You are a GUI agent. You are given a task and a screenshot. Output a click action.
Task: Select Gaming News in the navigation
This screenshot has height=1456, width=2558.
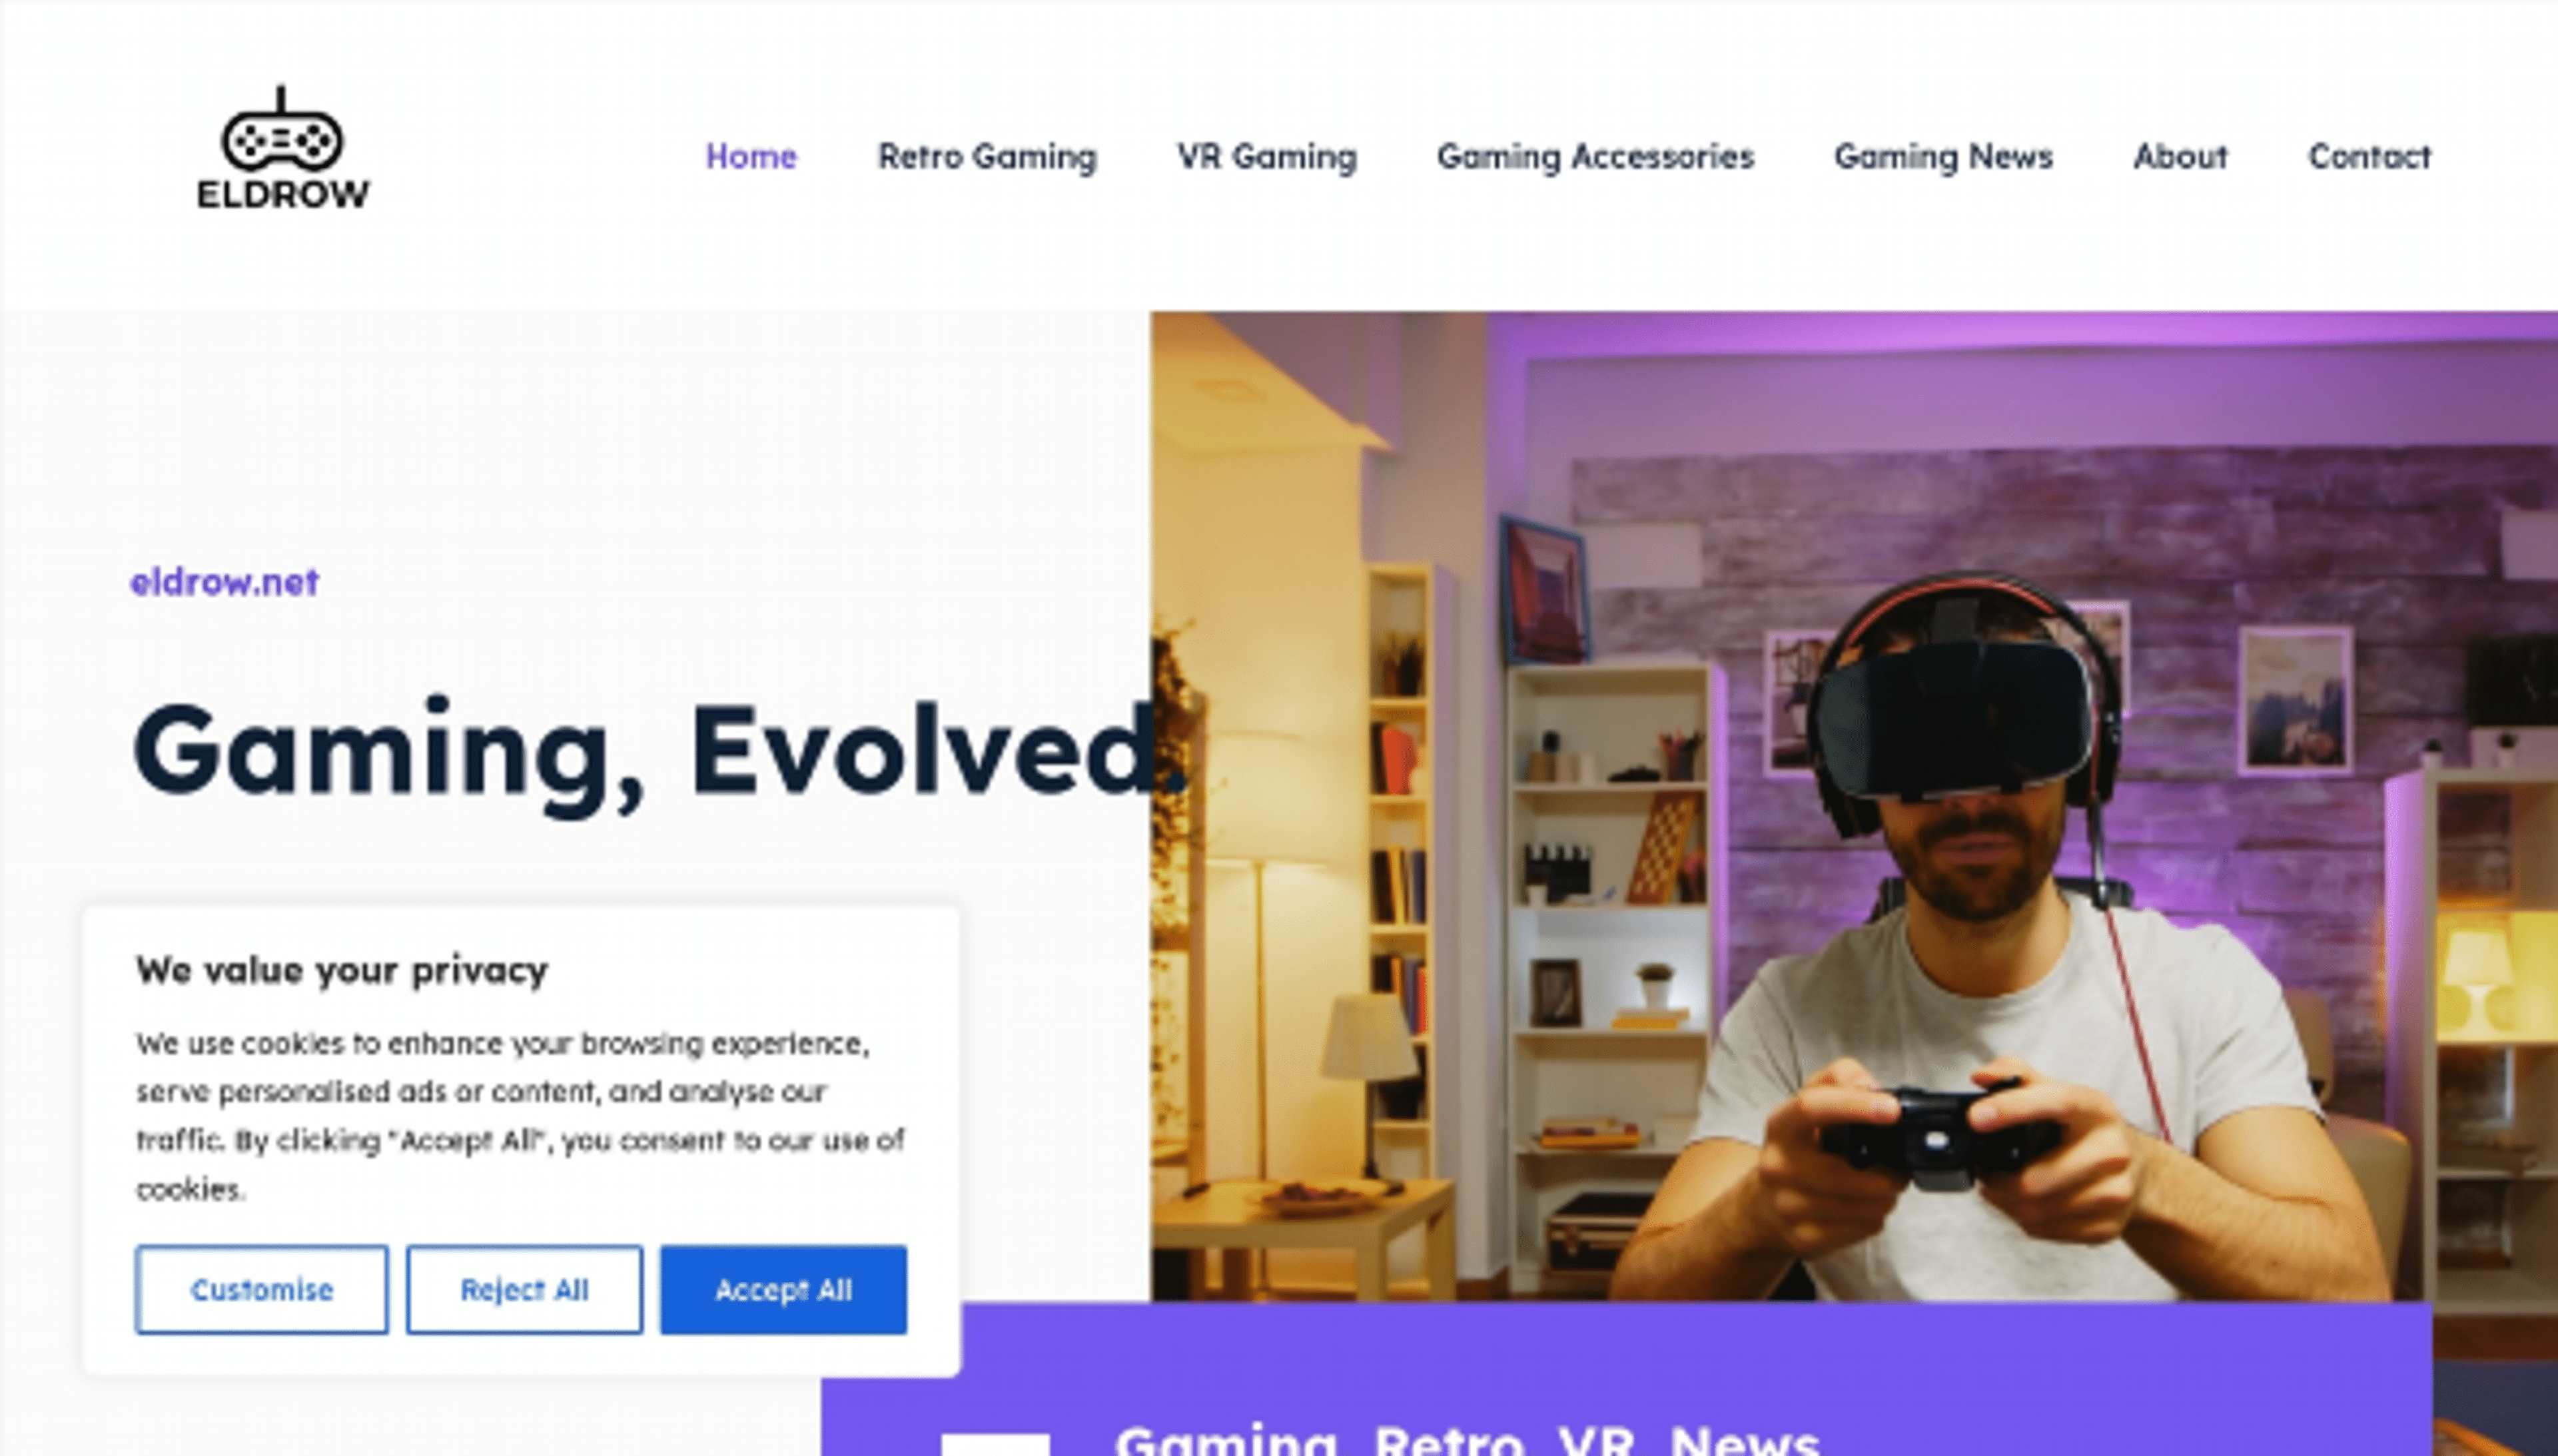point(1943,157)
